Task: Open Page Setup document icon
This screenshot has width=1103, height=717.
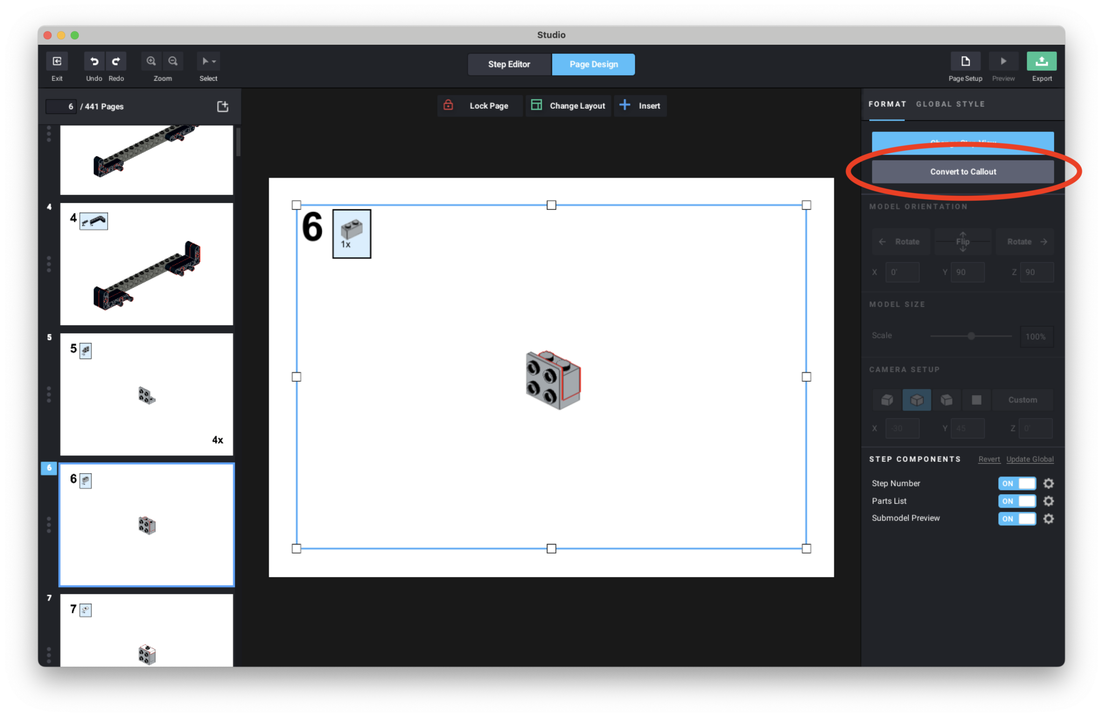Action: click(965, 61)
